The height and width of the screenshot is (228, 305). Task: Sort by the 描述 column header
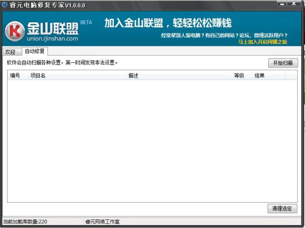pos(179,75)
